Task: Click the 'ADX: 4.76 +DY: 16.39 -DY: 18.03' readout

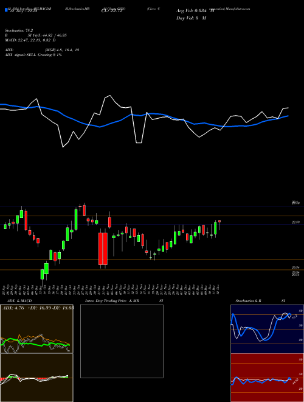Action: point(38,308)
